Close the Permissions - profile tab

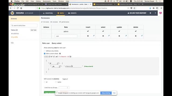[91, 4]
